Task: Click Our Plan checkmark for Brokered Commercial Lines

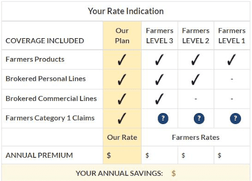Action: [x=122, y=99]
